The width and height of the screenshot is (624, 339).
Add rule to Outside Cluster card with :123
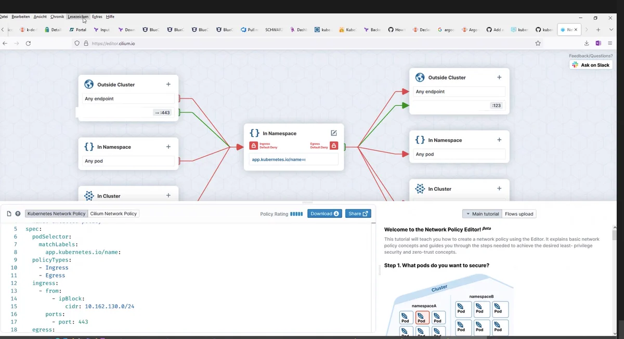point(499,77)
